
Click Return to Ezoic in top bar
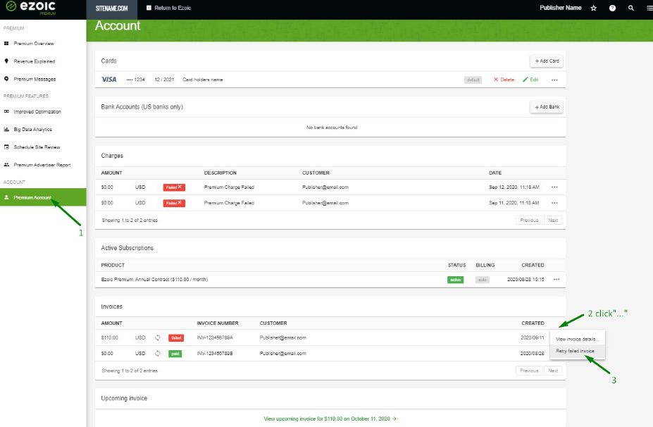(168, 8)
